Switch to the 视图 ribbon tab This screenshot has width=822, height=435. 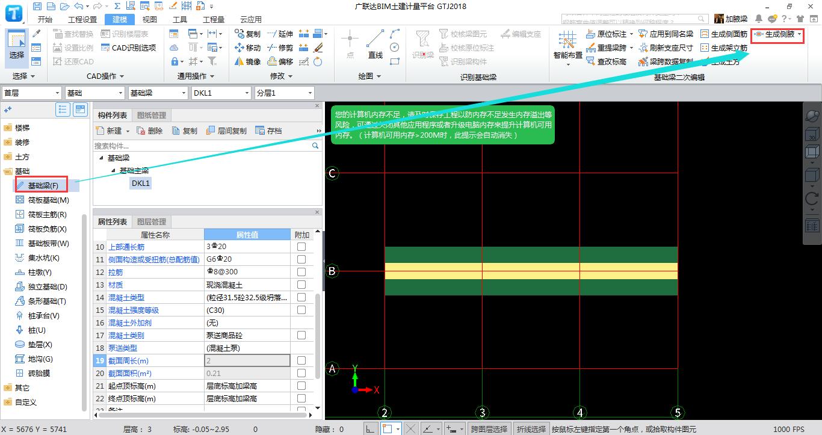(x=149, y=19)
